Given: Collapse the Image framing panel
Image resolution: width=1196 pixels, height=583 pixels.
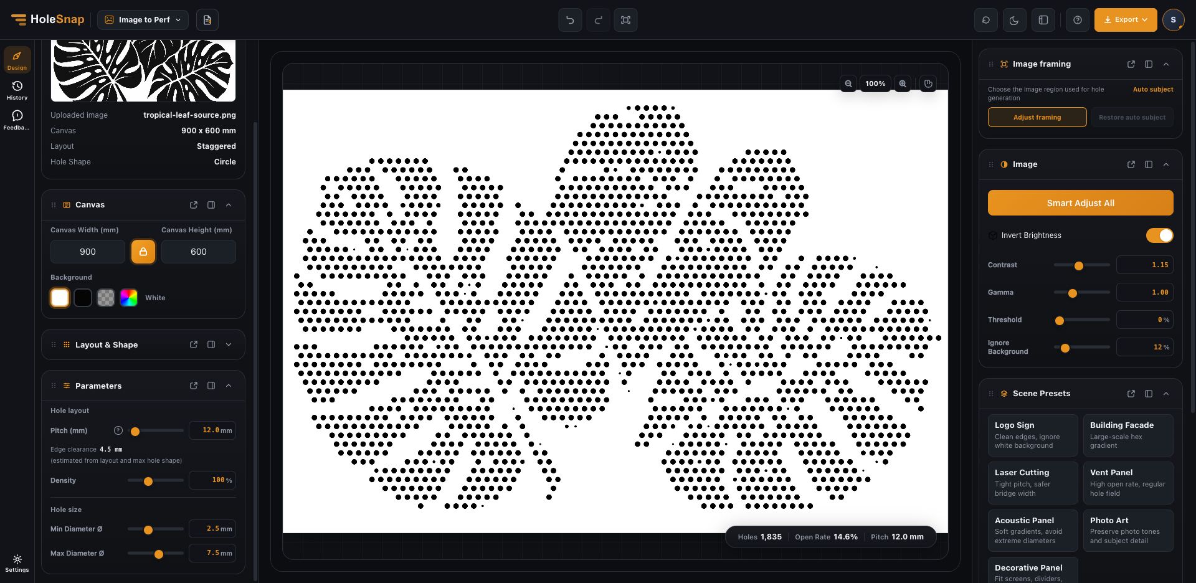Looking at the screenshot, I should [1166, 64].
